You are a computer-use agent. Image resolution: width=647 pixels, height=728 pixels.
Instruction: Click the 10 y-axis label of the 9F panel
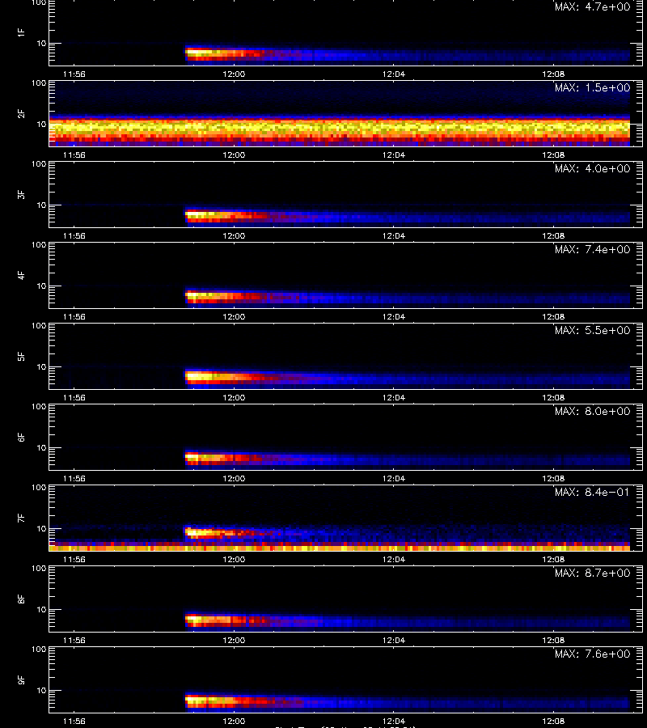pos(41,691)
